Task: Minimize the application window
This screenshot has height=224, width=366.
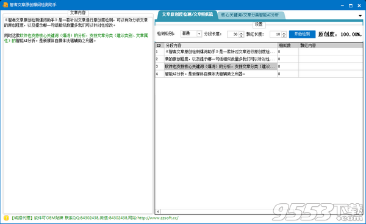Action: click(342, 5)
